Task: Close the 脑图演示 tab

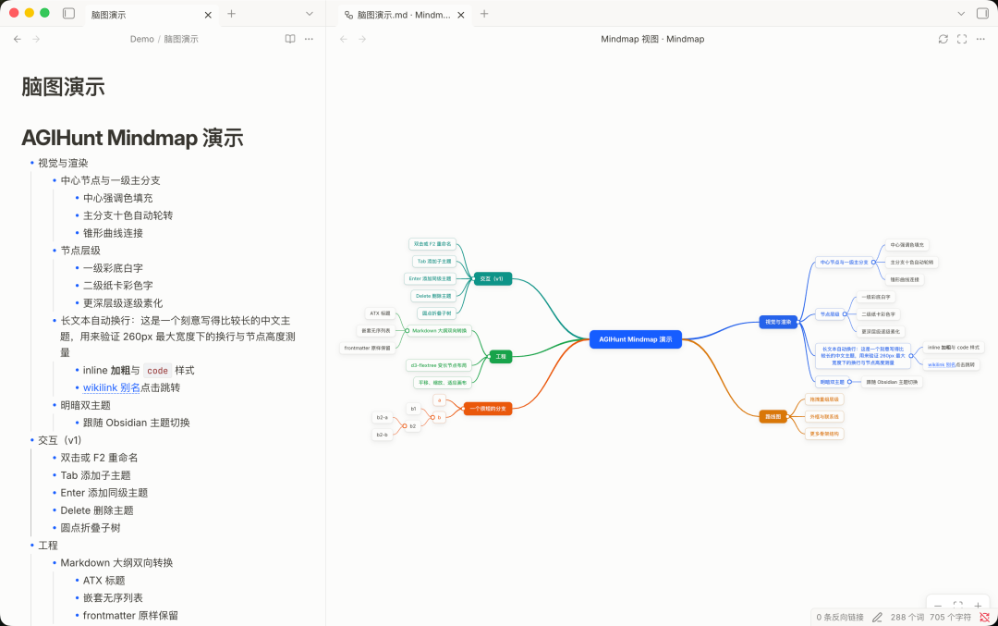Action: coord(208,15)
